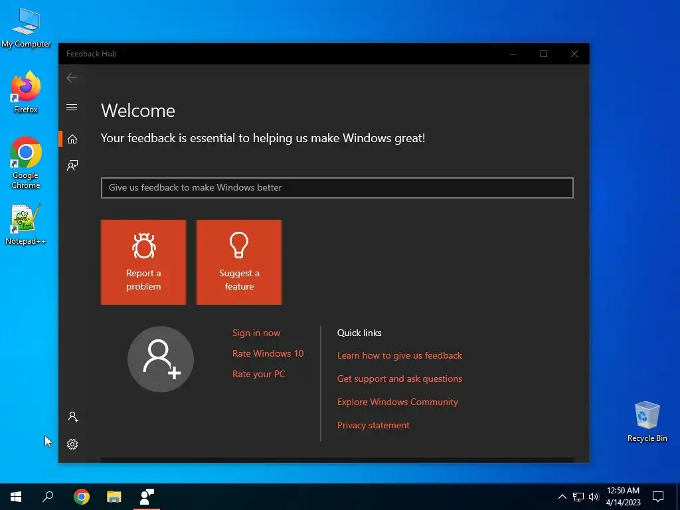Select the My Computer desktop icon
The image size is (680, 510).
pos(26,28)
